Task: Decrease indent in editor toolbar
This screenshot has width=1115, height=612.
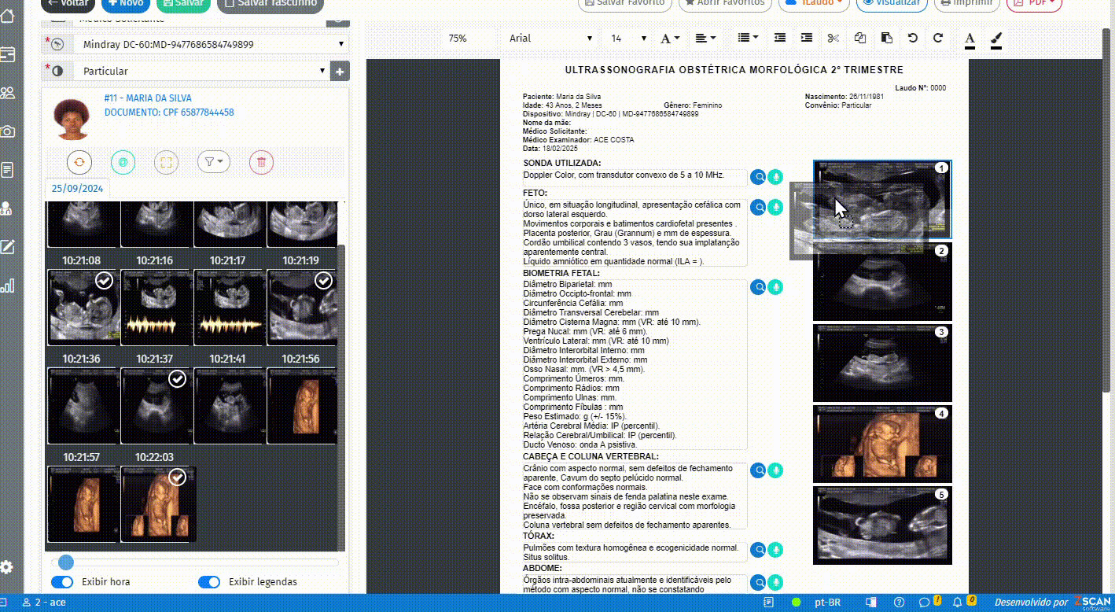Action: [780, 38]
